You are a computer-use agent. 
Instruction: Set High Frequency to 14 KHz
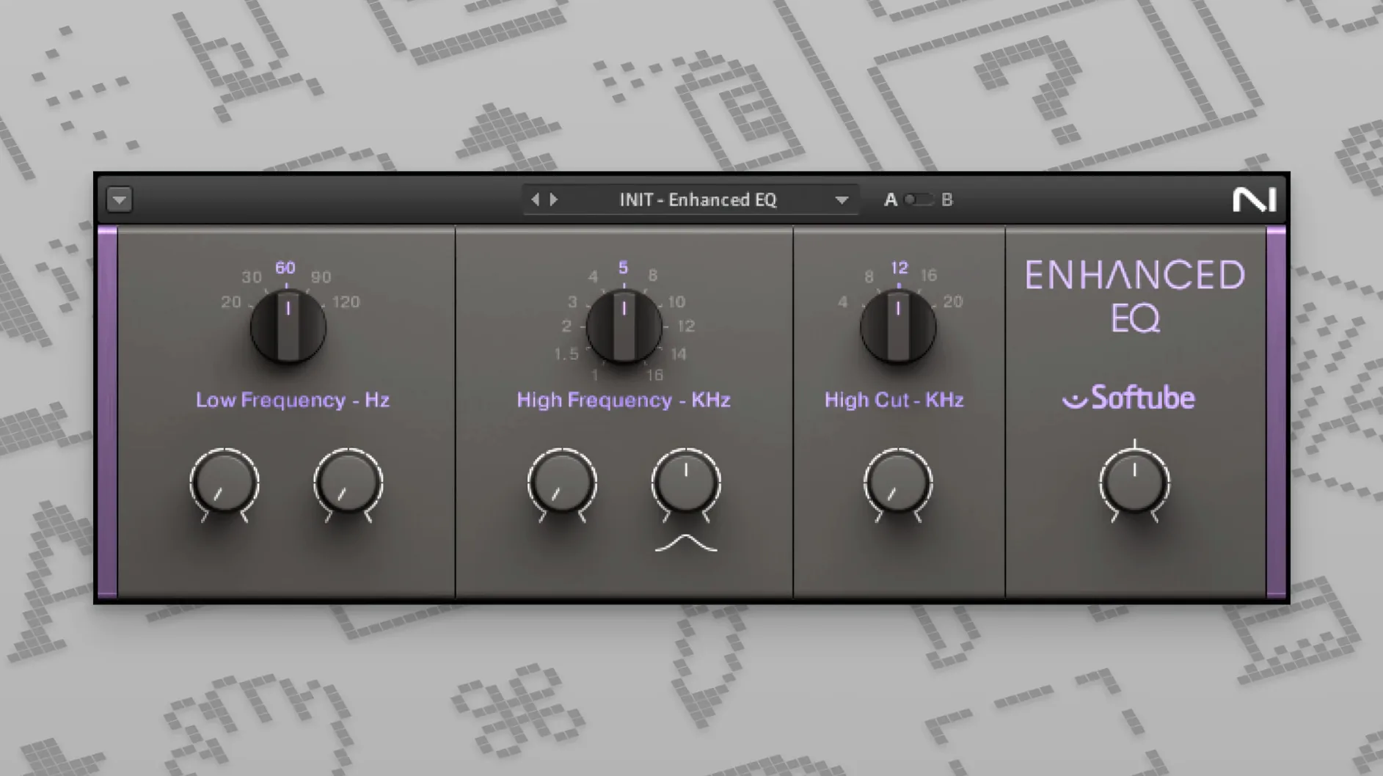[679, 354]
